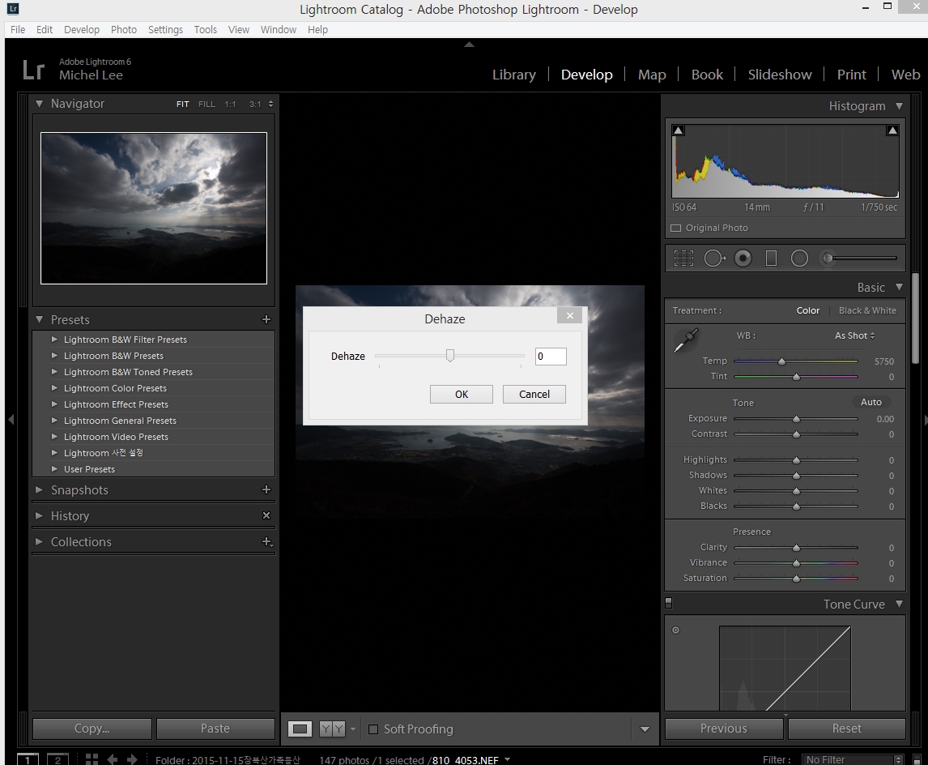Toggle the Original Photo checkbox
The height and width of the screenshot is (765, 928).
[x=676, y=229]
